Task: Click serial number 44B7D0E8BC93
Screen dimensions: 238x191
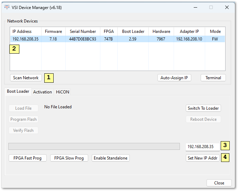Action: pyautogui.click(x=83, y=39)
